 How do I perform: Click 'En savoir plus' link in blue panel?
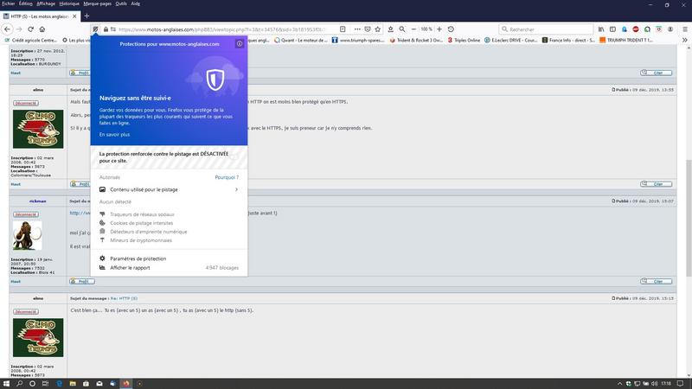tap(114, 135)
